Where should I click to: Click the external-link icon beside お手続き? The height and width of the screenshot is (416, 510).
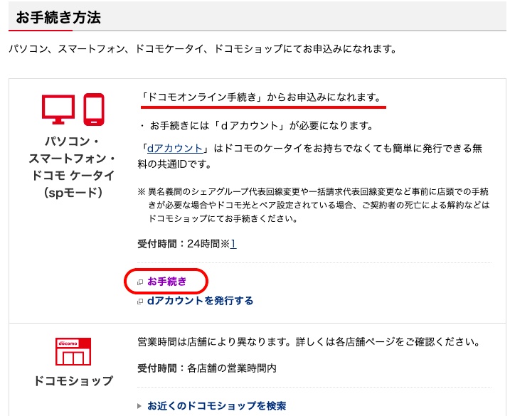(x=140, y=282)
